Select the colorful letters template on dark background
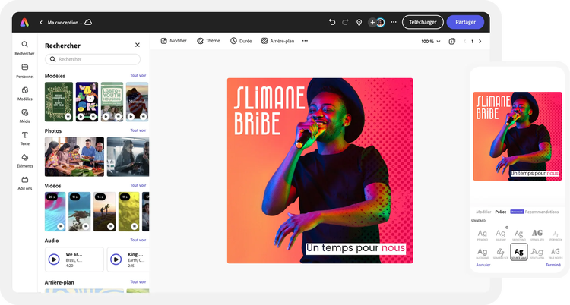The image size is (570, 305). click(x=87, y=102)
